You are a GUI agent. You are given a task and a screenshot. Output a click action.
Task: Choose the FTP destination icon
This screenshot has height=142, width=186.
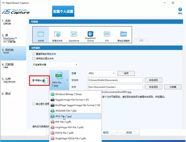pyautogui.click(x=107, y=34)
